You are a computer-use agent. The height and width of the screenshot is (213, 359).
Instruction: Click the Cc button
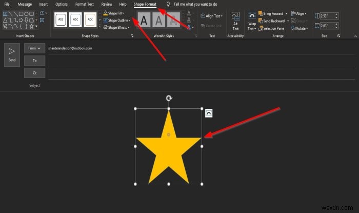click(34, 73)
